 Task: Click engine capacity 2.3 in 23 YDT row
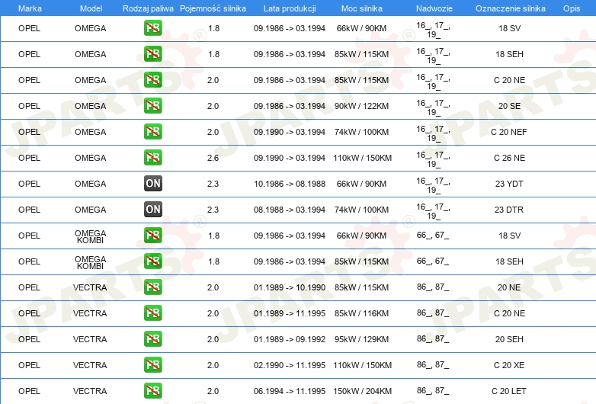213,184
